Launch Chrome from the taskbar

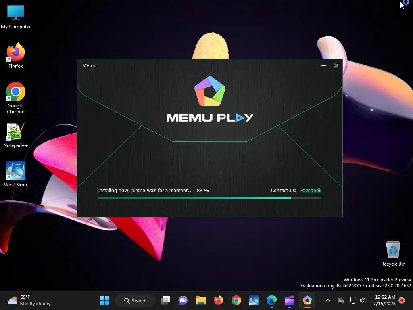(236, 300)
